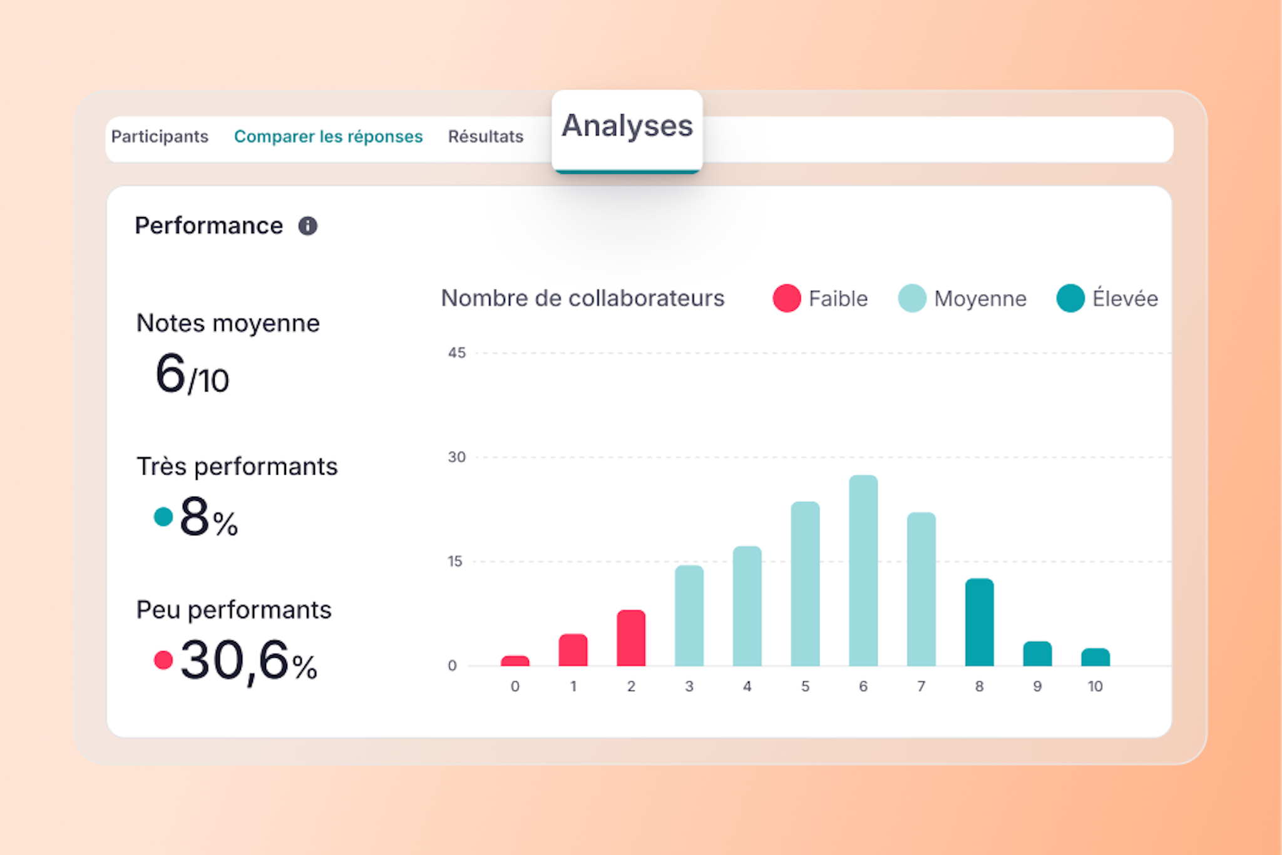Click the teal dot beside Très performants
1282x855 pixels.
[163, 517]
